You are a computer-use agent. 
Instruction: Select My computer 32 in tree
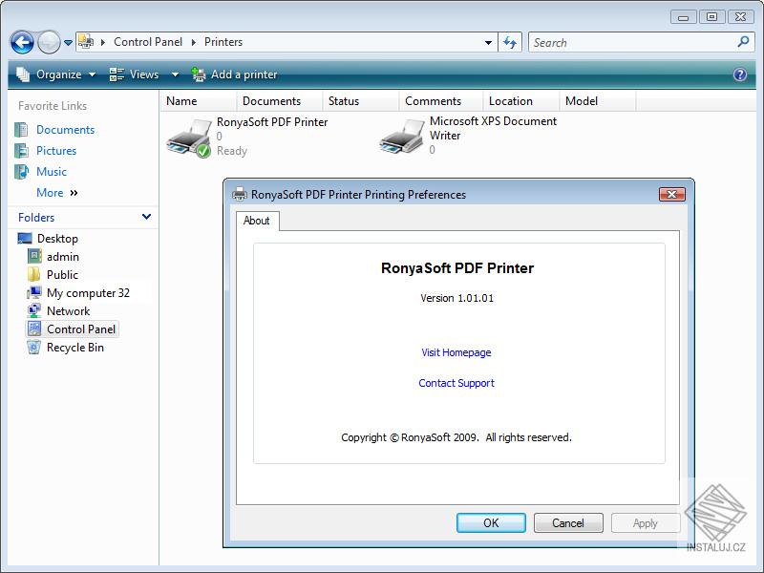(88, 293)
